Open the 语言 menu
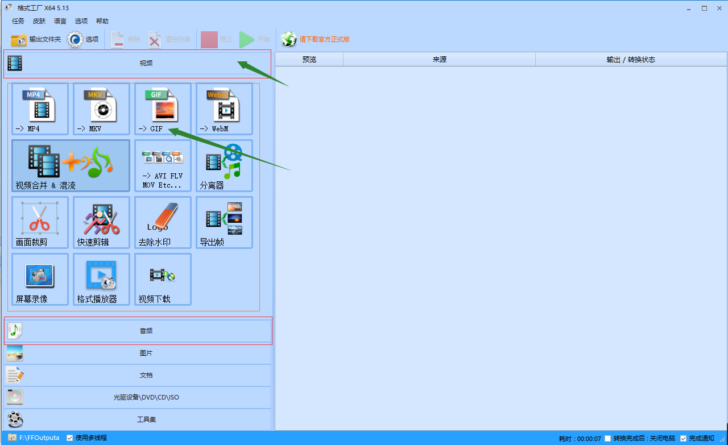The width and height of the screenshot is (728, 445). 60,21
